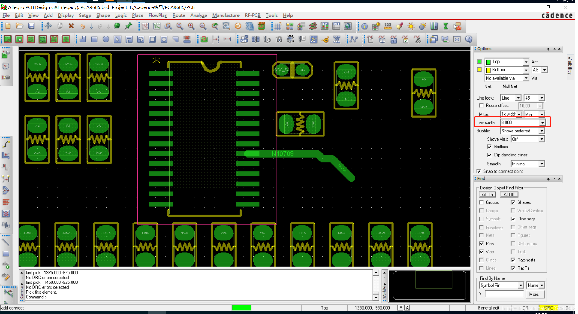The width and height of the screenshot is (578, 314).
Task: Click the More... button
Action: click(x=535, y=294)
